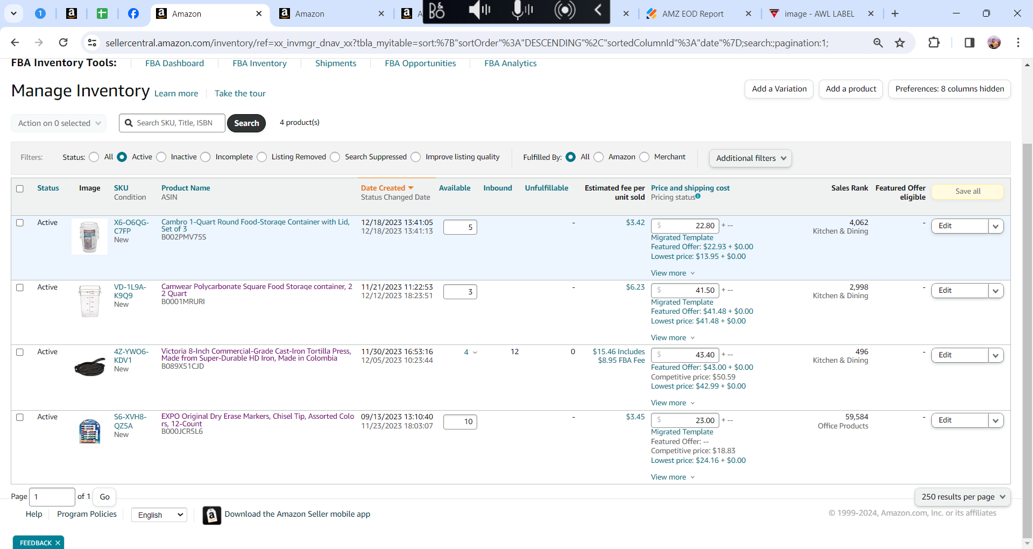
Task: Open Preferences: 8 columns hidden
Action: tap(950, 89)
